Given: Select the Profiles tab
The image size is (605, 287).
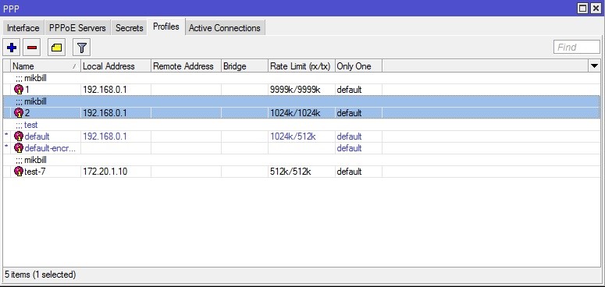Looking at the screenshot, I should 166,27.
